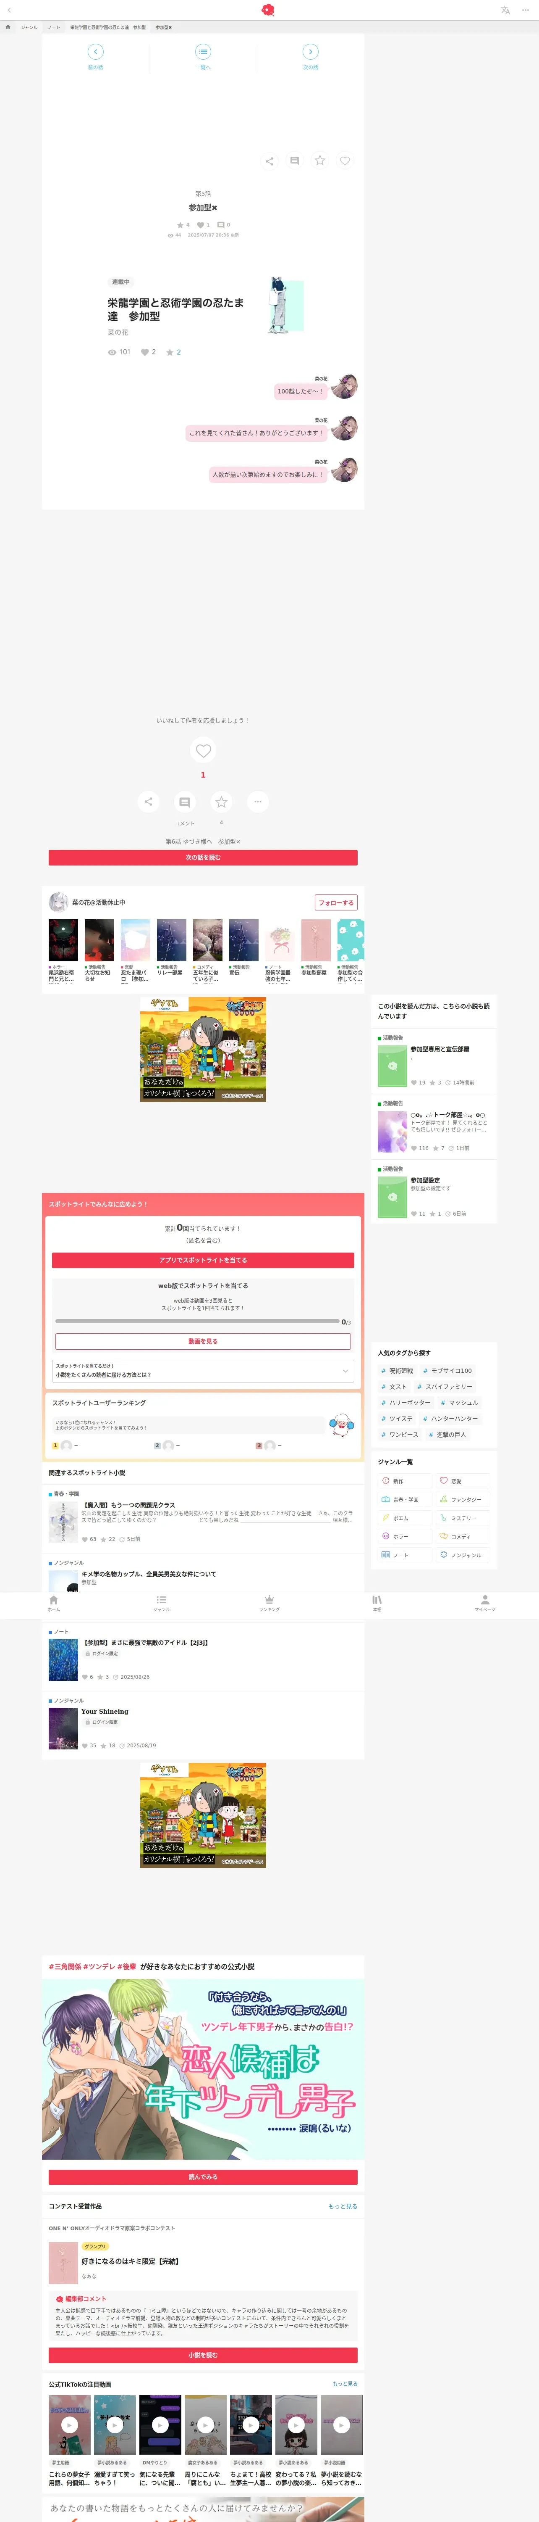Like the episode with the top heart
This screenshot has height=2522, width=539.
344,161
